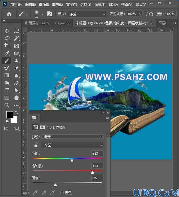Reset default foreground and background colors
The width and height of the screenshot is (179, 197).
coord(7,122)
